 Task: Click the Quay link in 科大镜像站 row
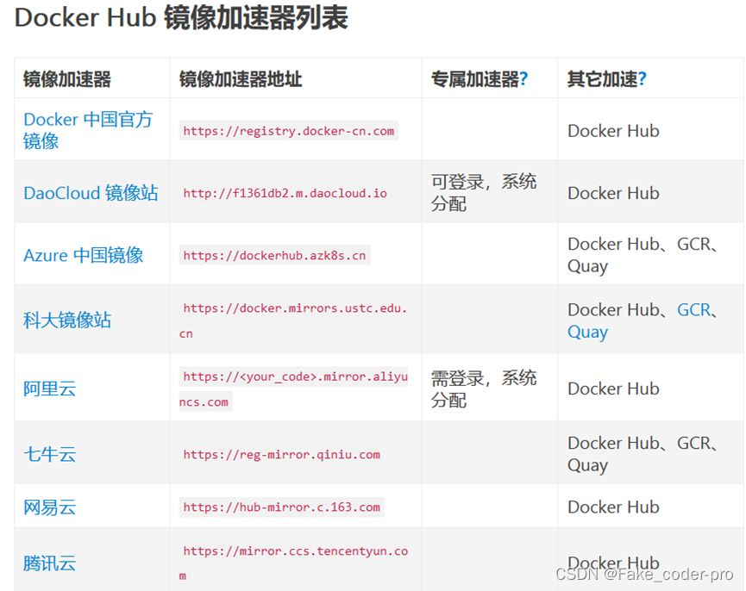pos(587,332)
